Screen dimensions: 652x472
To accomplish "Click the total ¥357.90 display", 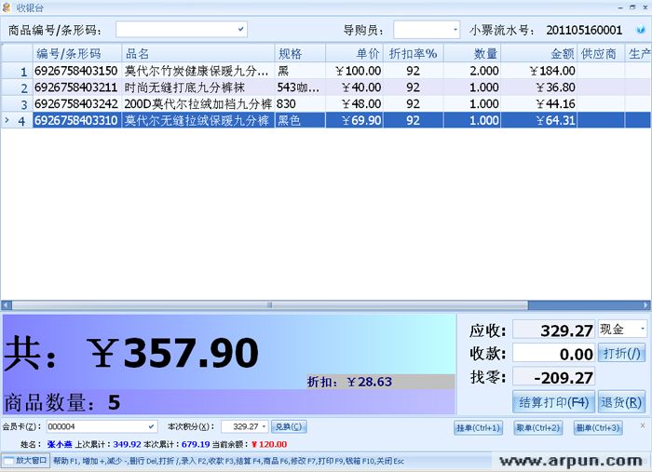I will click(173, 352).
